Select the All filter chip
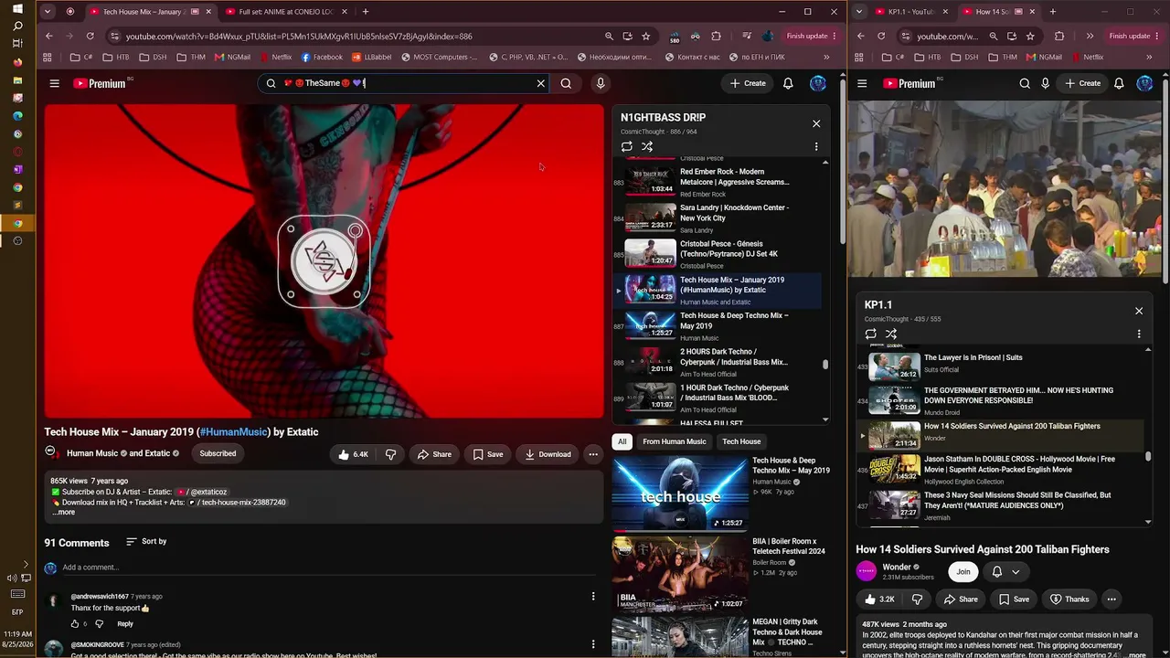This screenshot has width=1170, height=658. pyautogui.click(x=622, y=442)
